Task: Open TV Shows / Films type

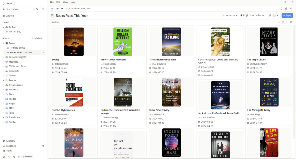Action: (x=17, y=66)
